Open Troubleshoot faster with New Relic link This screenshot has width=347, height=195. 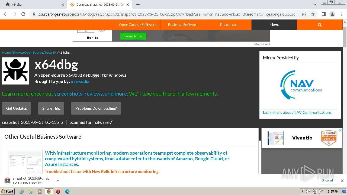point(102,171)
